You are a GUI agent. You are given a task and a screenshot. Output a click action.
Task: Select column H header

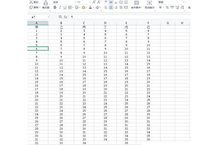point(182,23)
